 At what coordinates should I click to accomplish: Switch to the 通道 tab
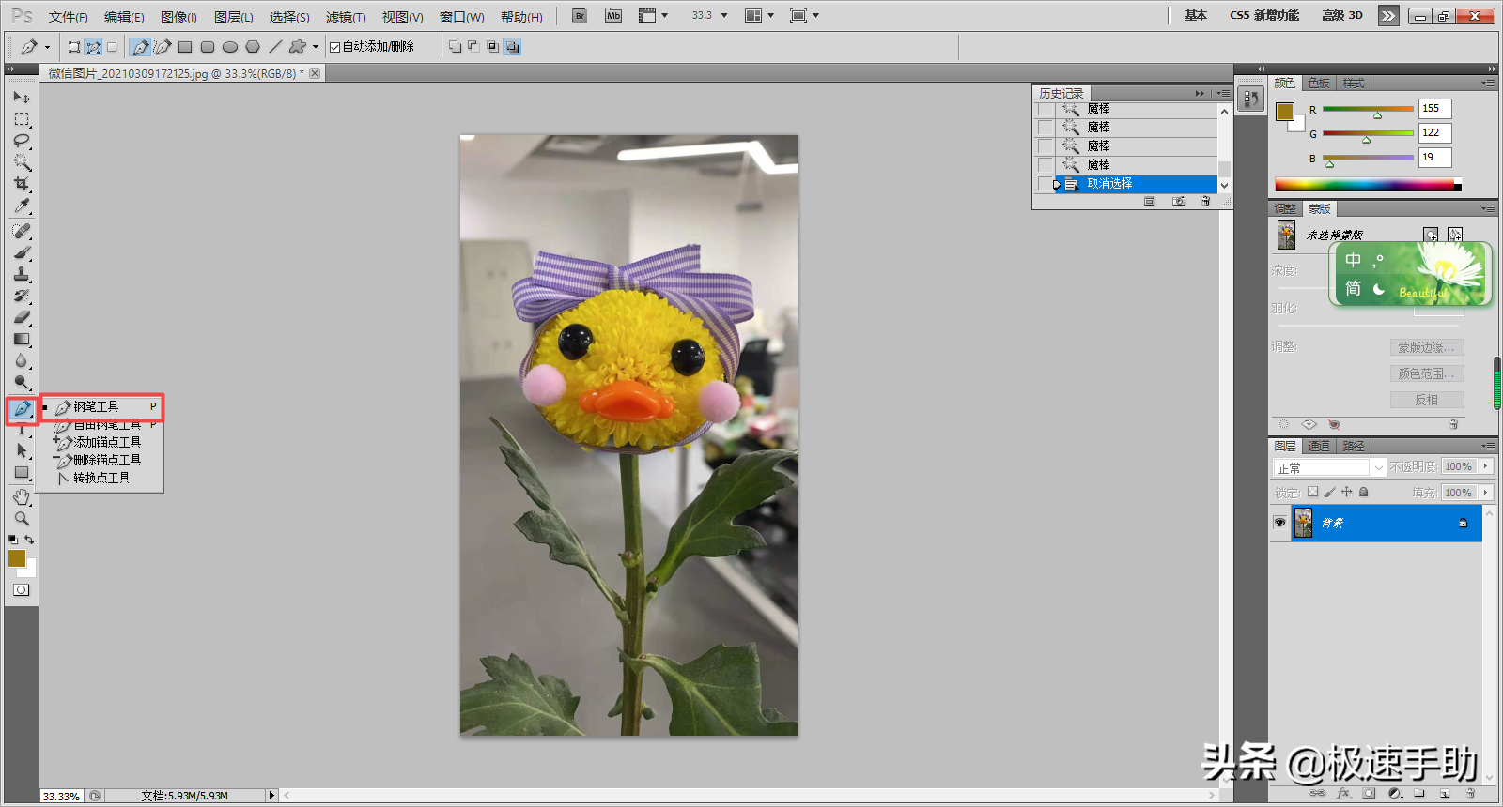point(1319,447)
